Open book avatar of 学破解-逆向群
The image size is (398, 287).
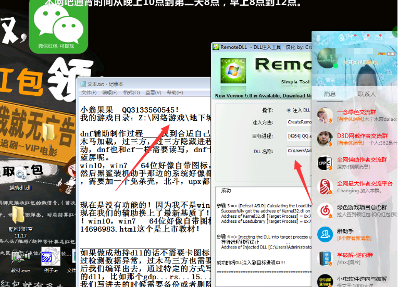tap(325, 258)
